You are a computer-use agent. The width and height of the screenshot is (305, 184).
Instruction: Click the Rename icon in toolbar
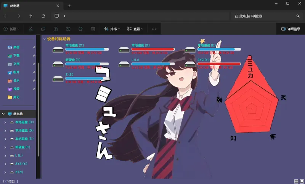[68, 29]
